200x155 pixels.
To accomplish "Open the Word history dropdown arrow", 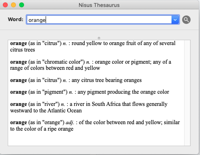I will point(175,20).
